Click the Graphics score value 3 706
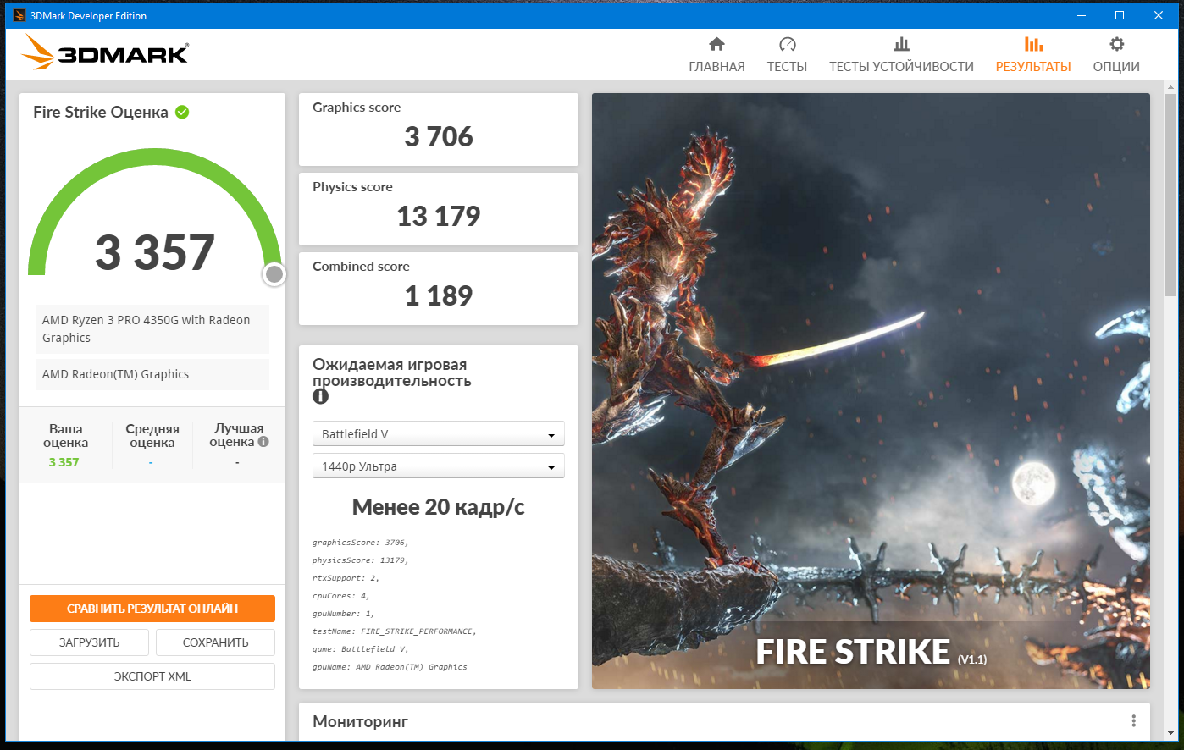This screenshot has width=1184, height=750. click(x=439, y=136)
